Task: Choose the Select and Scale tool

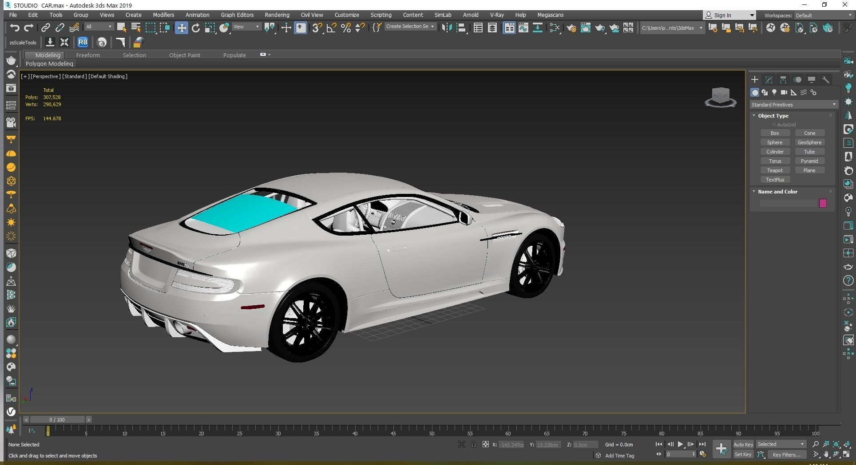Action: pyautogui.click(x=210, y=28)
